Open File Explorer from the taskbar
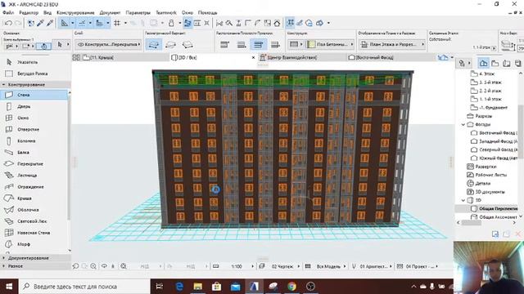Viewport: 524px width, 294px height. tap(198, 287)
